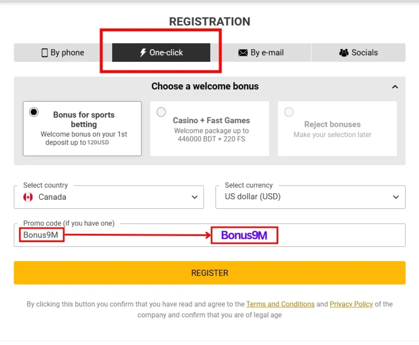Image resolution: width=419 pixels, height=345 pixels.
Task: Switch to the Socials registration tab
Action: [358, 53]
